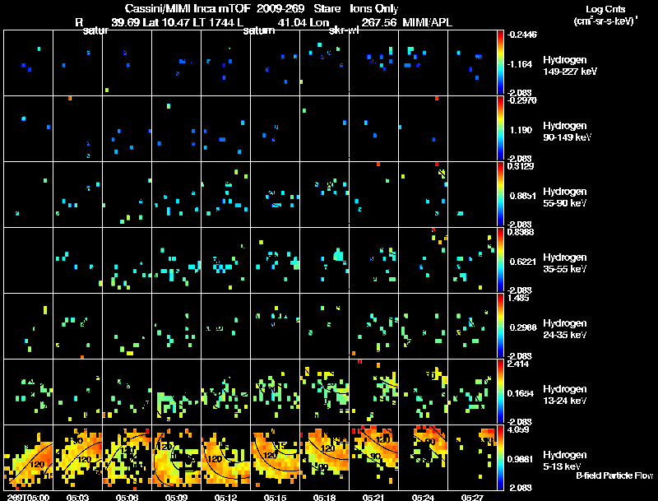This screenshot has width=658, height=501.
Task: Open the 13-24 keV image panel at 05:18
Action: [x=324, y=392]
